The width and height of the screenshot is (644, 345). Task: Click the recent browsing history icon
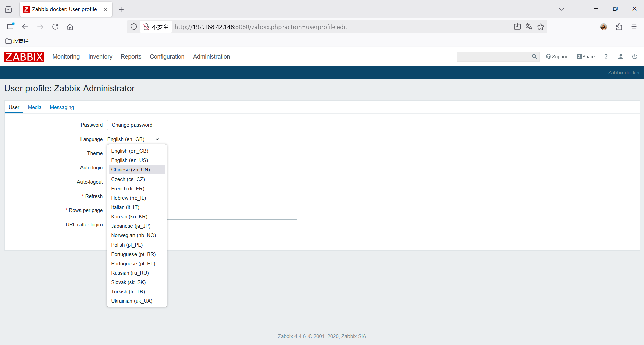tap(8, 9)
